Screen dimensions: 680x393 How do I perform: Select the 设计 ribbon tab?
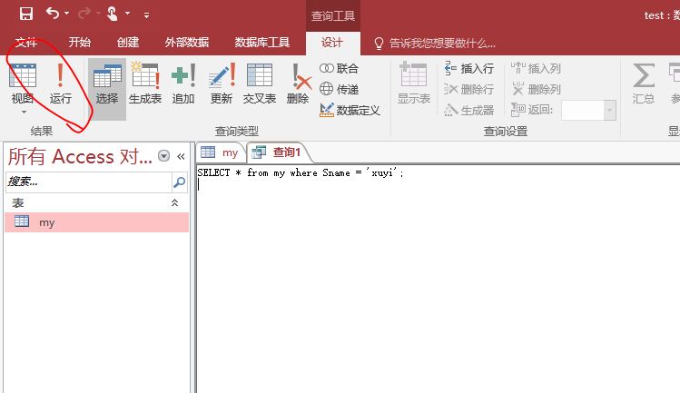[x=332, y=43]
